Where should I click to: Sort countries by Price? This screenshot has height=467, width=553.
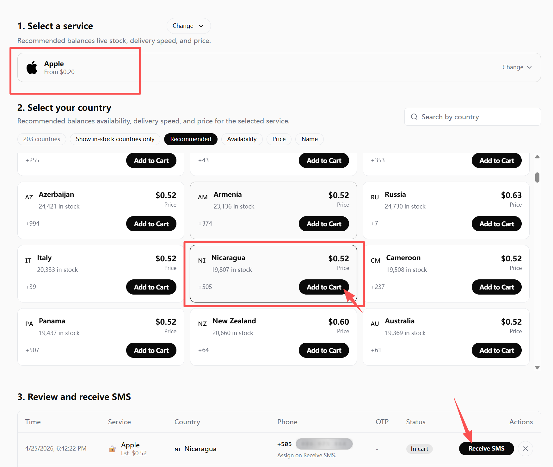(279, 139)
